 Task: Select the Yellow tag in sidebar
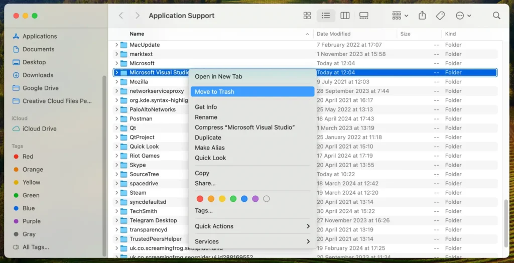pyautogui.click(x=27, y=182)
